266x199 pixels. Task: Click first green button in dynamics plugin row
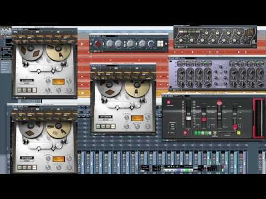click(196, 133)
